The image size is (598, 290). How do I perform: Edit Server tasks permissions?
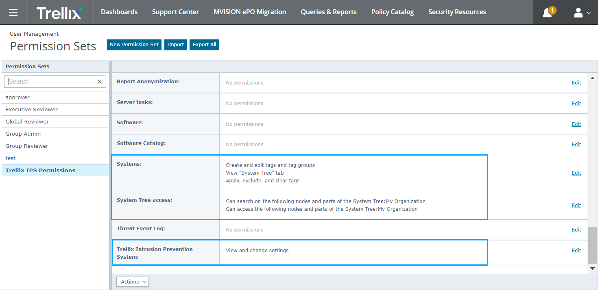point(576,104)
